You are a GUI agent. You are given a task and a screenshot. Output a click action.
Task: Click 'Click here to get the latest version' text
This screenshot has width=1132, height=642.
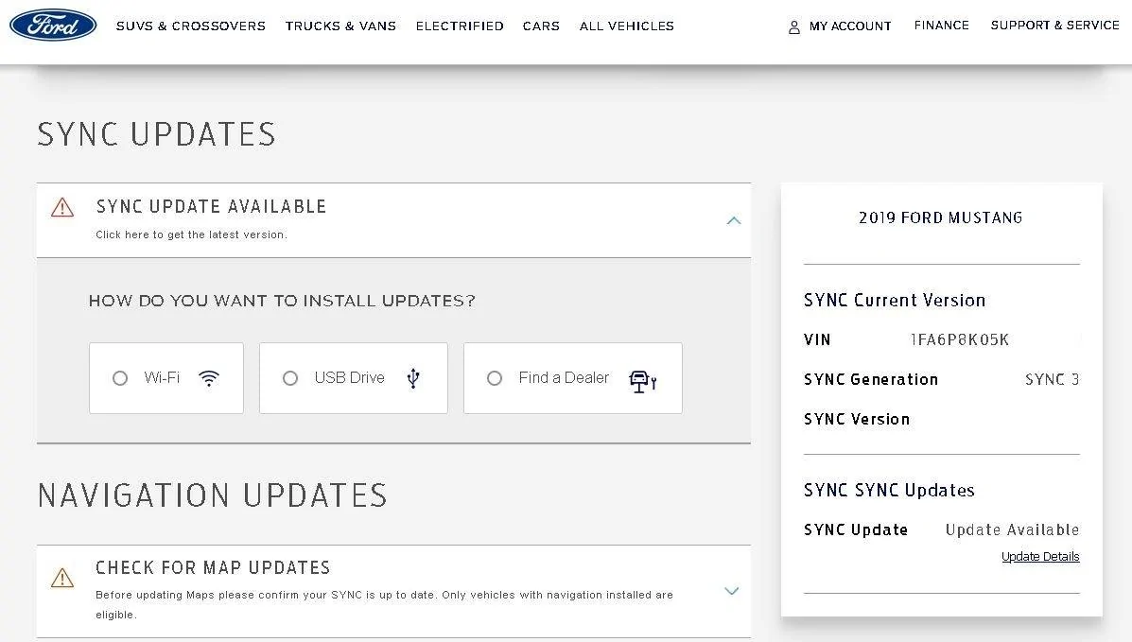pyautogui.click(x=191, y=234)
